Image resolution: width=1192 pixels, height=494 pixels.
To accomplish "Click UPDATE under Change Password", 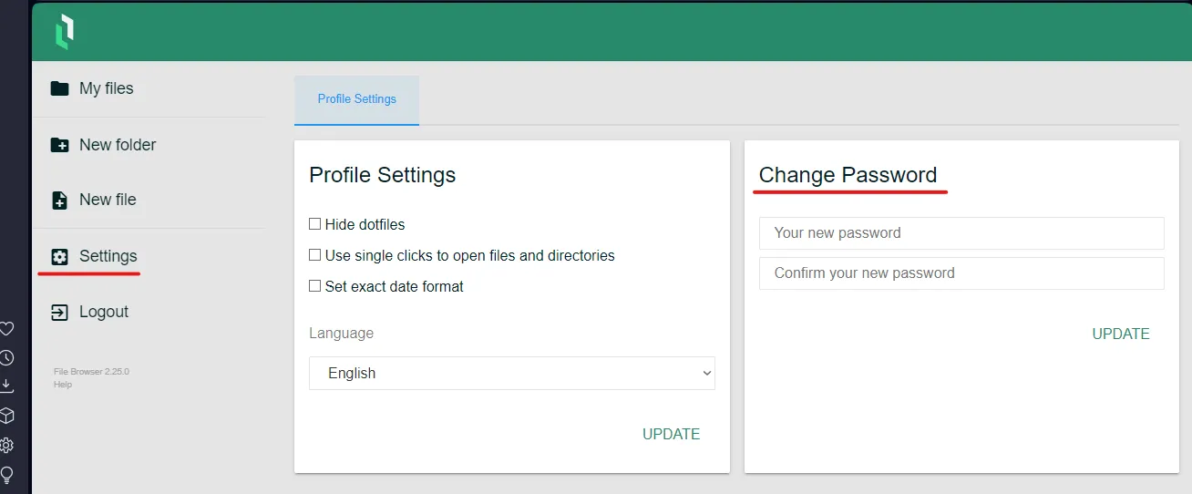I will [1121, 334].
